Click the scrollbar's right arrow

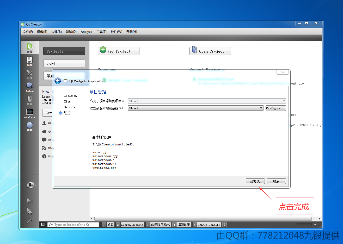(320, 219)
